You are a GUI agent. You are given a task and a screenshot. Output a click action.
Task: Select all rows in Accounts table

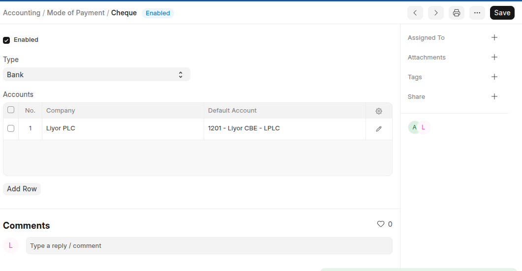[x=11, y=110]
